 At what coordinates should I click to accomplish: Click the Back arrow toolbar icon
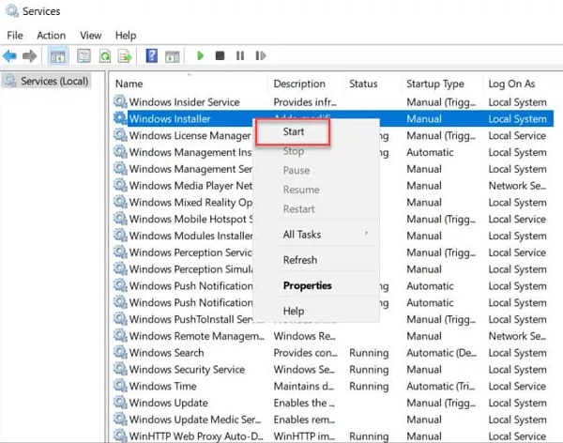[x=9, y=56]
